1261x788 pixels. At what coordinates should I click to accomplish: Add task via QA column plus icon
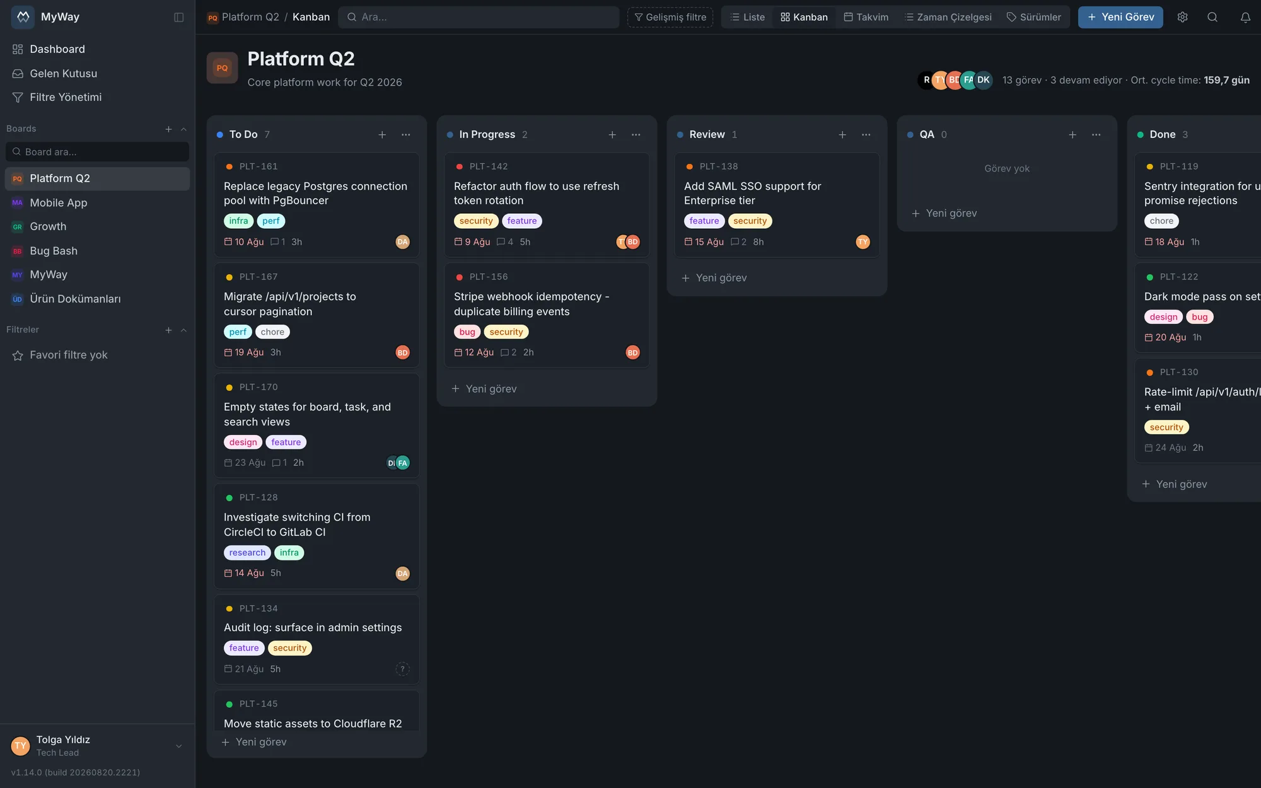pyautogui.click(x=1072, y=134)
